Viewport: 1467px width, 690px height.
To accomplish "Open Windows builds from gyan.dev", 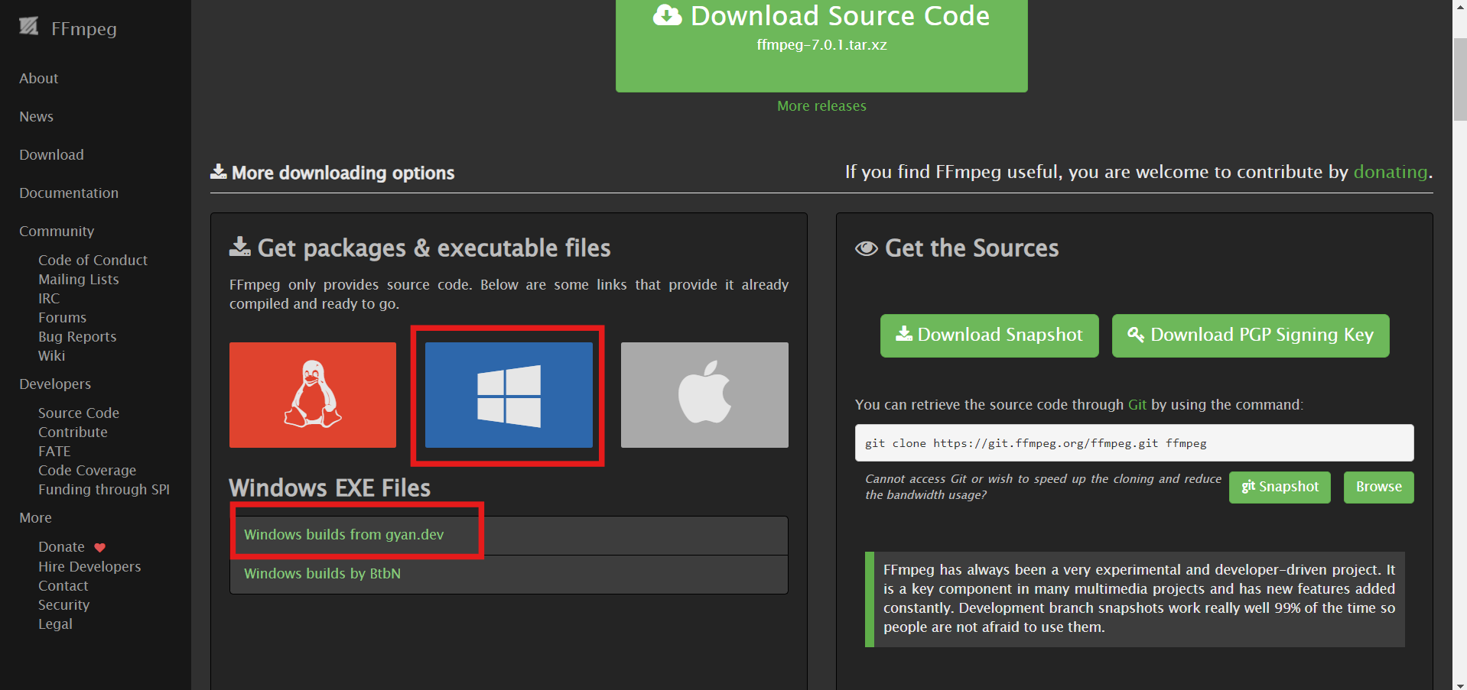I will [x=343, y=534].
